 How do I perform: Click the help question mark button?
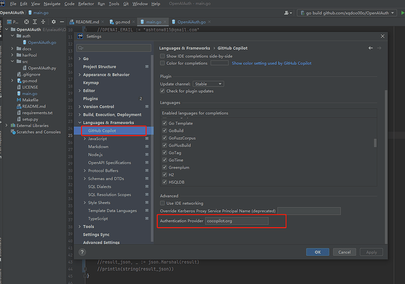(82, 252)
